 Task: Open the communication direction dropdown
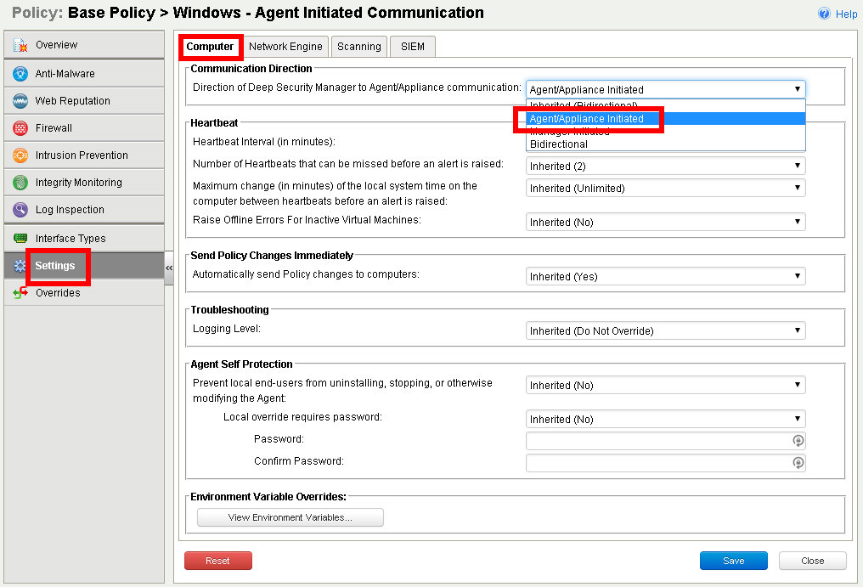[665, 89]
